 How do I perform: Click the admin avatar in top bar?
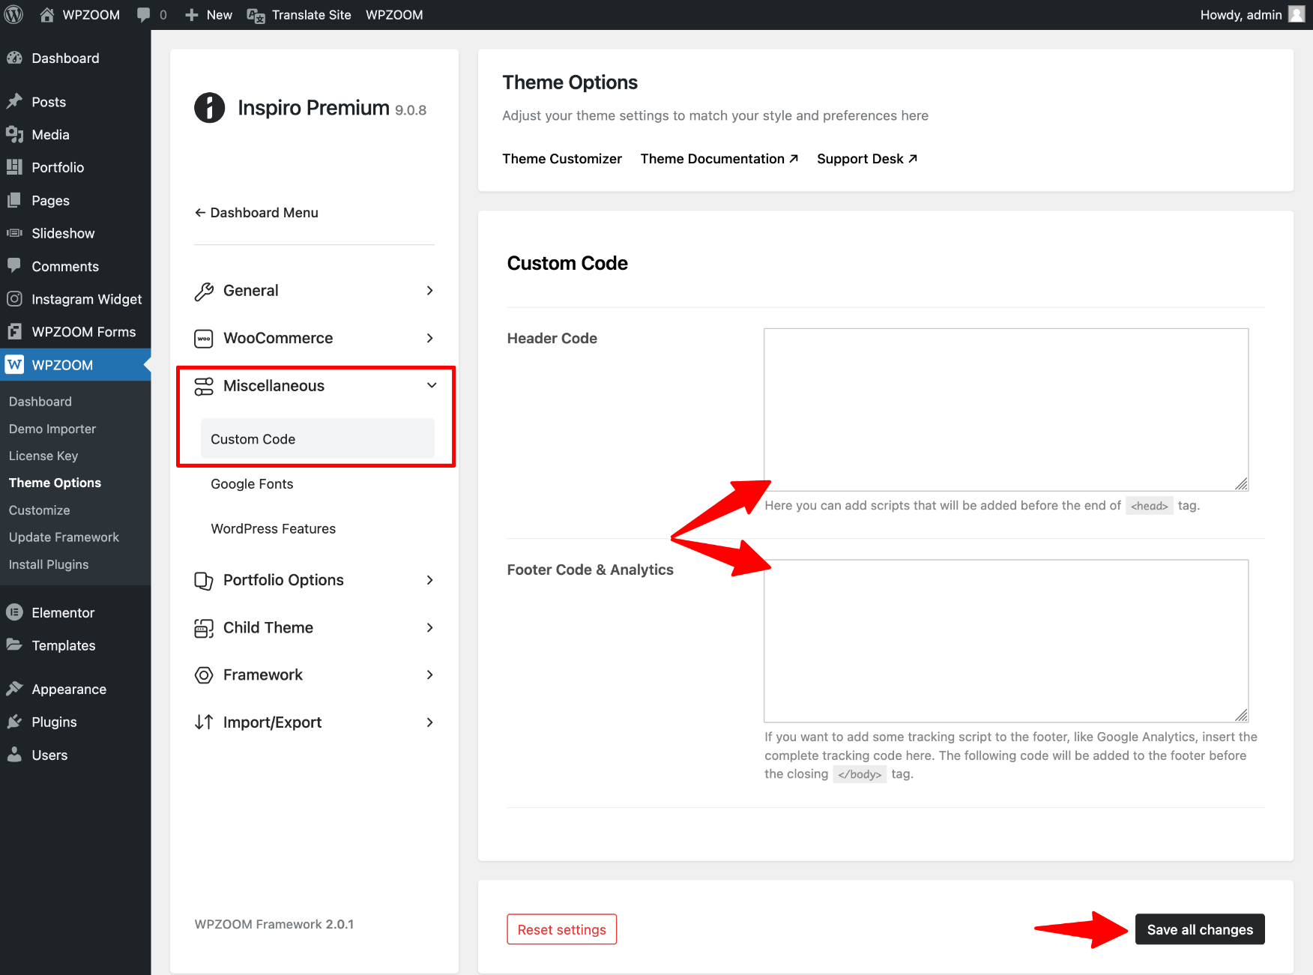point(1297,14)
